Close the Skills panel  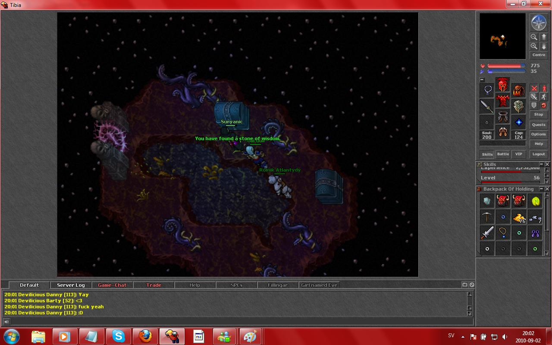coord(547,164)
